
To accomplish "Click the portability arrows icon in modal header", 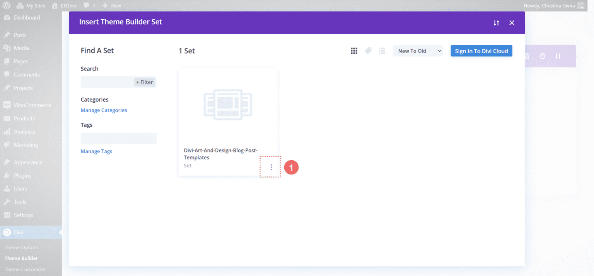I will (496, 23).
